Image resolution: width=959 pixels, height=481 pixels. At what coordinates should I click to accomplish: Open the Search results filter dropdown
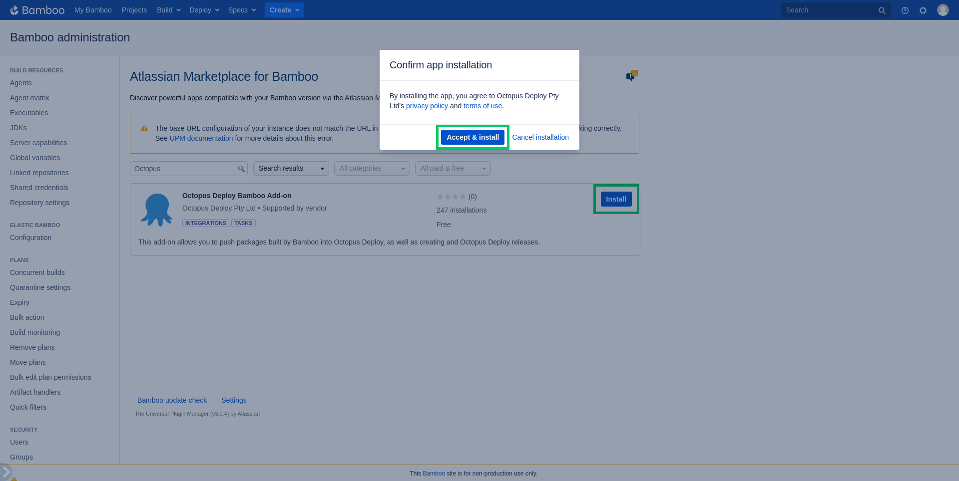point(291,168)
